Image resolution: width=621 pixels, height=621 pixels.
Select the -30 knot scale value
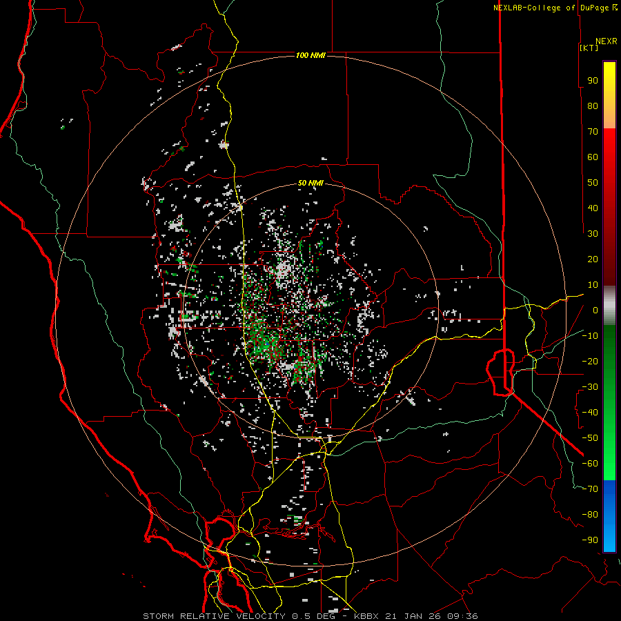tap(590, 387)
